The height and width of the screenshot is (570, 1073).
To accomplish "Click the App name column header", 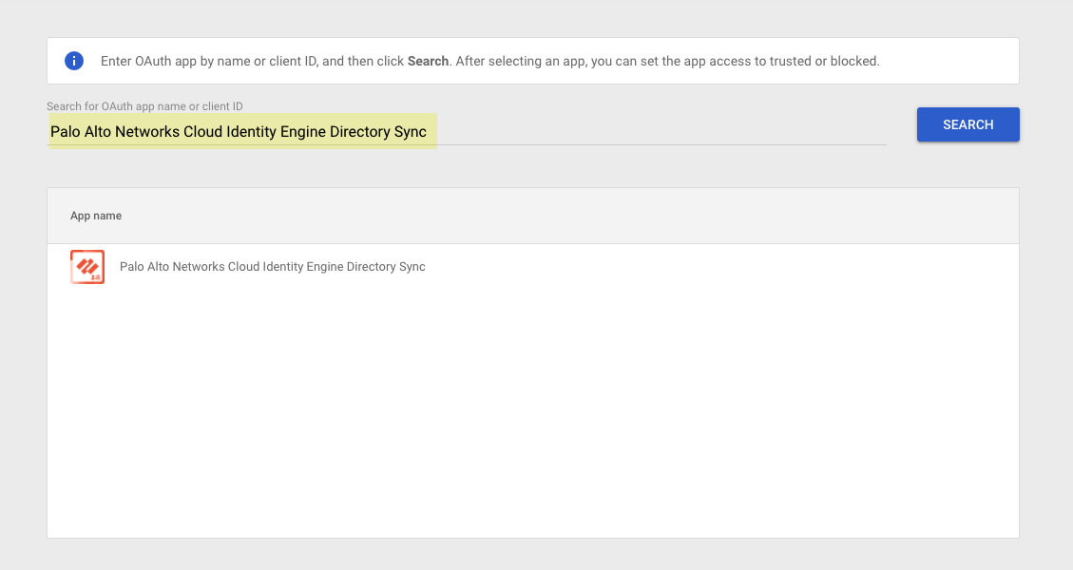I will (x=96, y=216).
